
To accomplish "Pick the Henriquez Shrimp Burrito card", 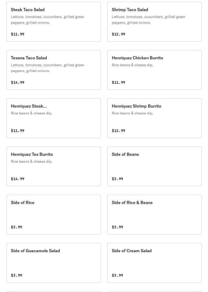I will tap(136, 106).
